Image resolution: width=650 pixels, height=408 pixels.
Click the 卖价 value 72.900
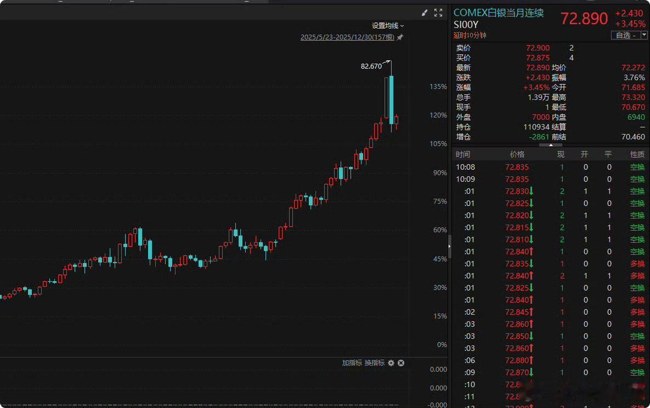point(538,48)
